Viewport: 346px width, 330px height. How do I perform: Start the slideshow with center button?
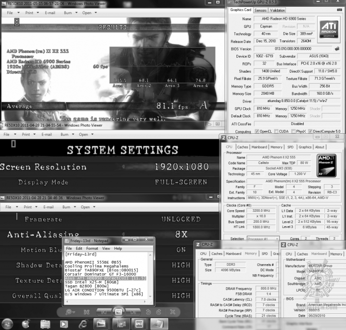click(x=119, y=312)
